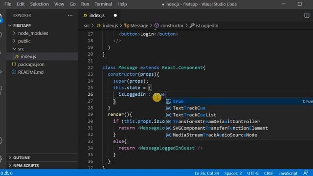Click the Message class breadcrumb
Viewport: 313px width, 176px height.
[x=139, y=25]
